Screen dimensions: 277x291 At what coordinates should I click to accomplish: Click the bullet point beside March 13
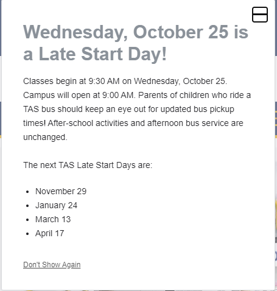[x=27, y=220]
